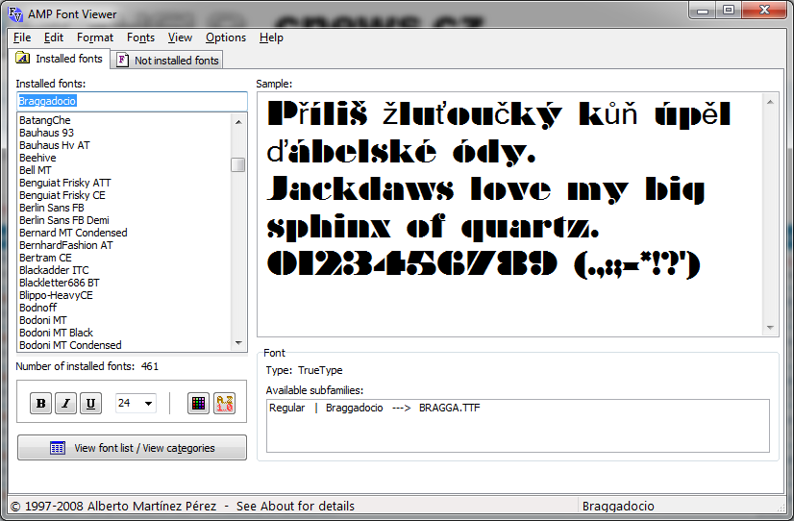Click View font list / View categories button

click(132, 448)
